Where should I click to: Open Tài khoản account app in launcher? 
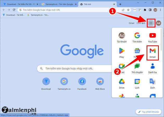click(122, 38)
